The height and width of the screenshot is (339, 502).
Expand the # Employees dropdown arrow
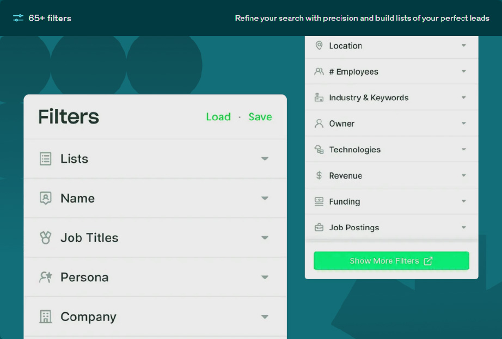coord(464,71)
